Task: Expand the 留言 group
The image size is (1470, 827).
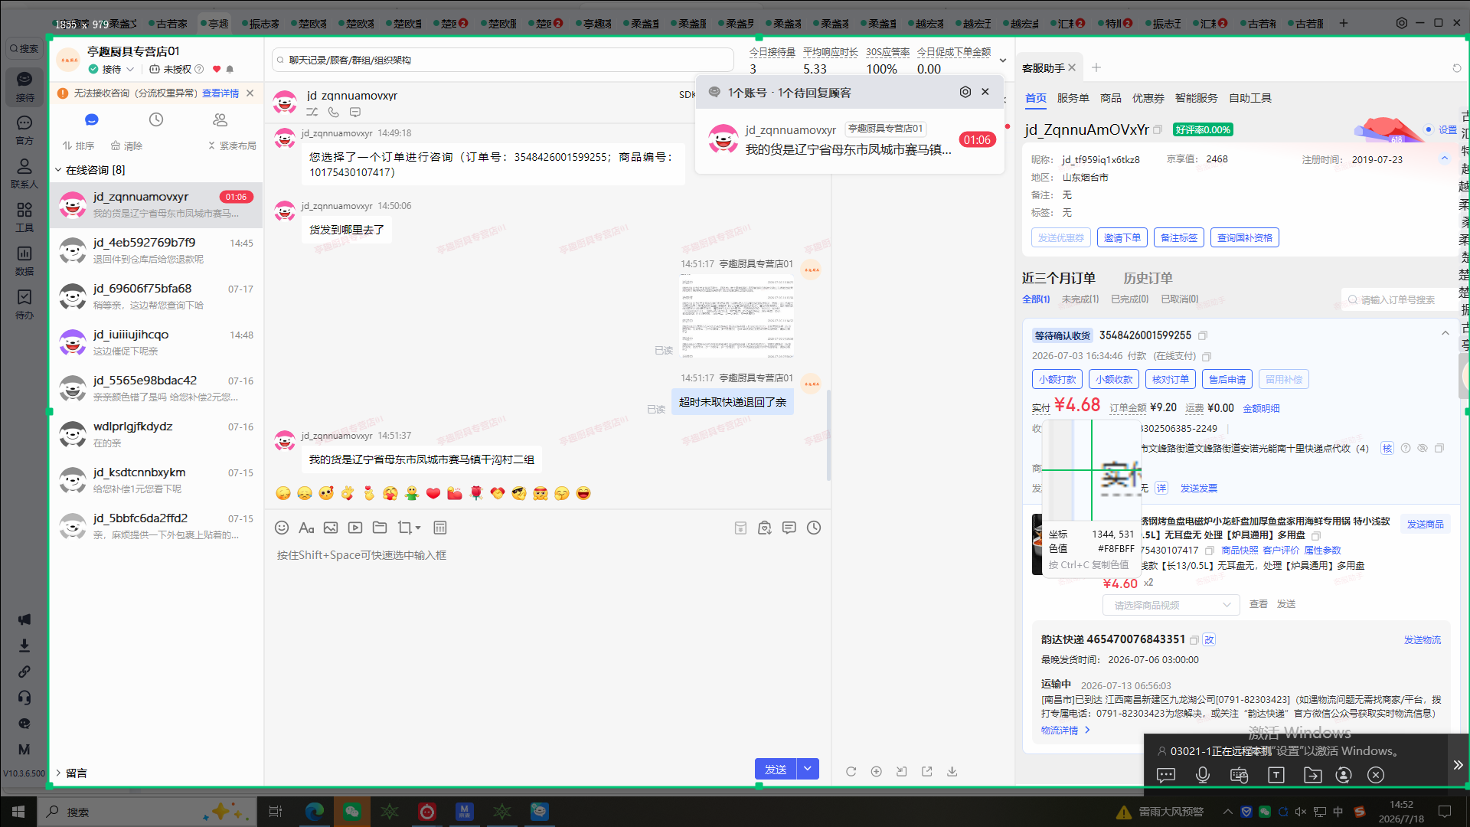Action: point(58,773)
